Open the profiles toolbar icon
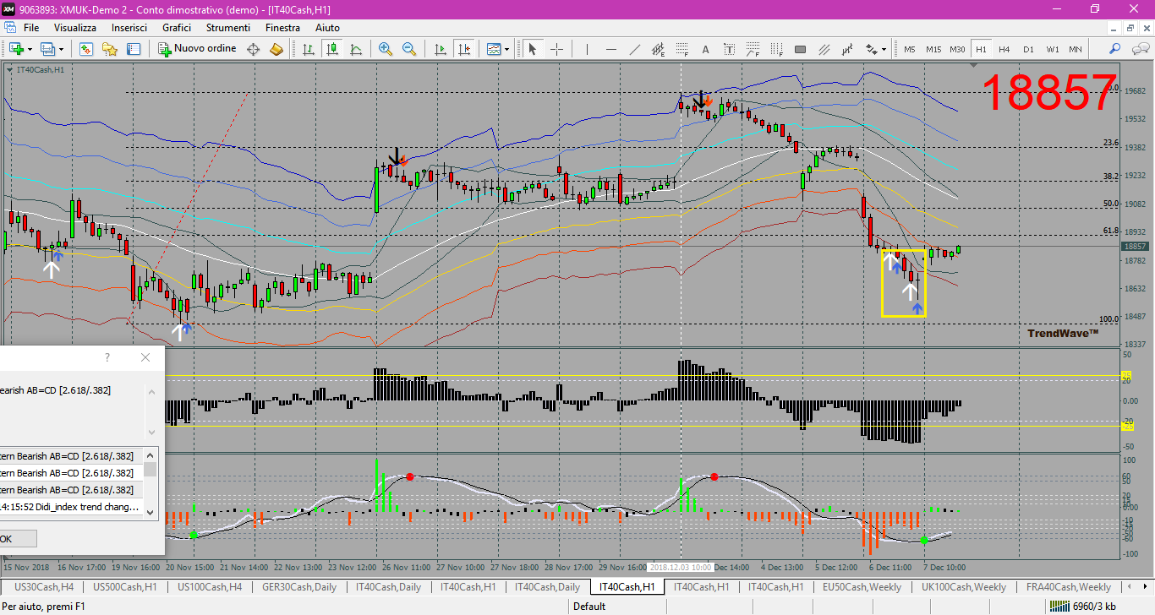 click(48, 49)
